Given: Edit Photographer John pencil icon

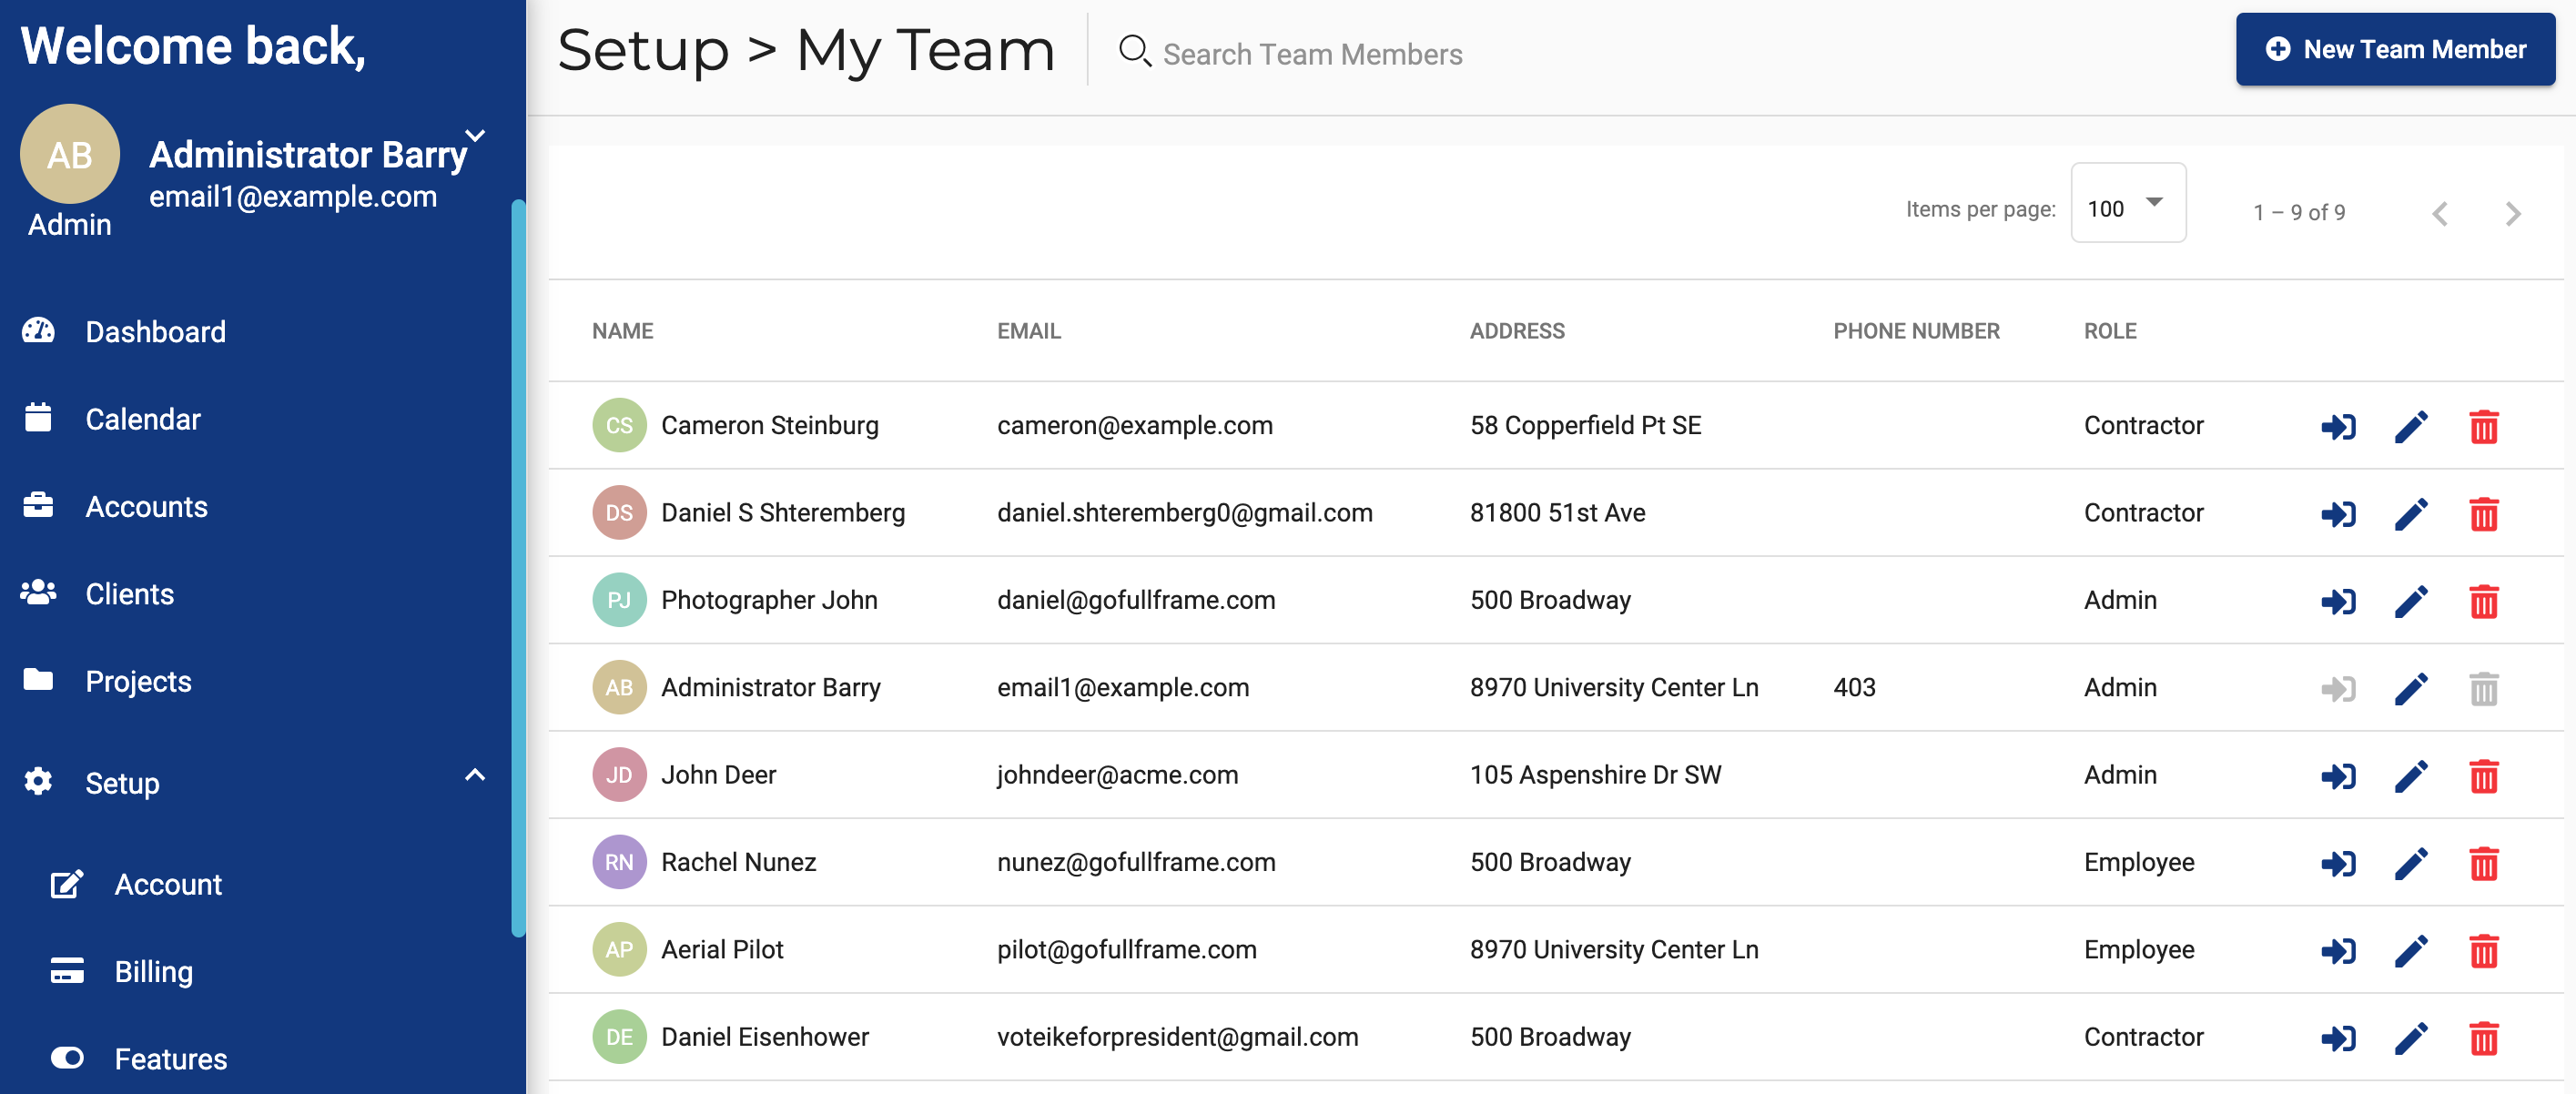Looking at the screenshot, I should pos(2411,601).
